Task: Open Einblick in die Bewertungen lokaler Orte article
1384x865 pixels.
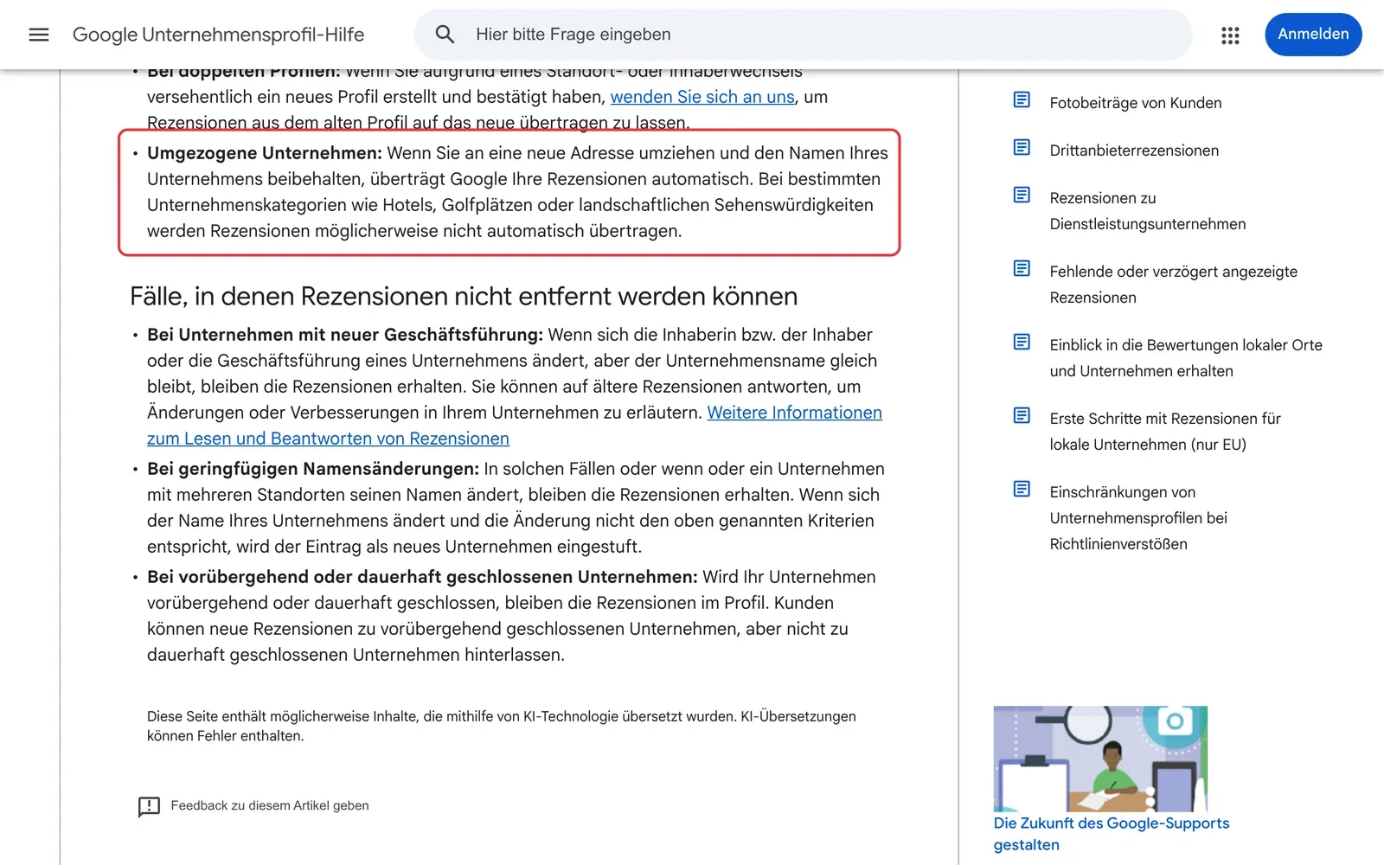Action: (x=1186, y=358)
